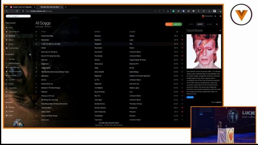Select the Artist tab

tap(200, 24)
